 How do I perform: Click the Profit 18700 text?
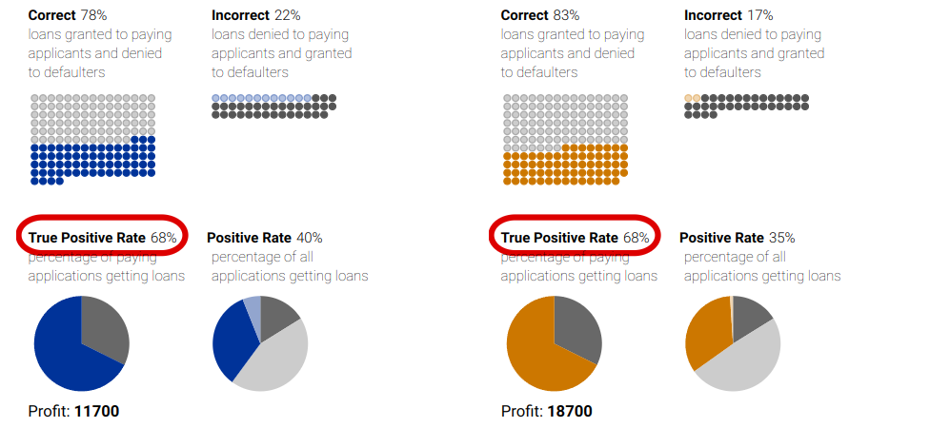[547, 412]
